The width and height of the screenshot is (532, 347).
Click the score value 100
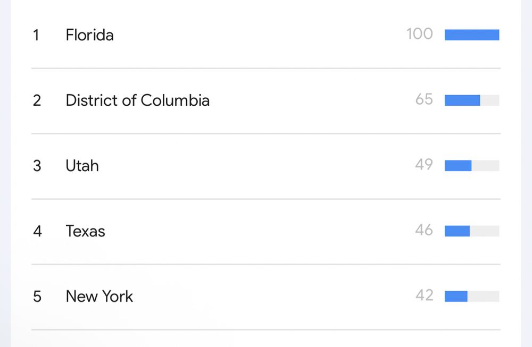click(x=420, y=34)
